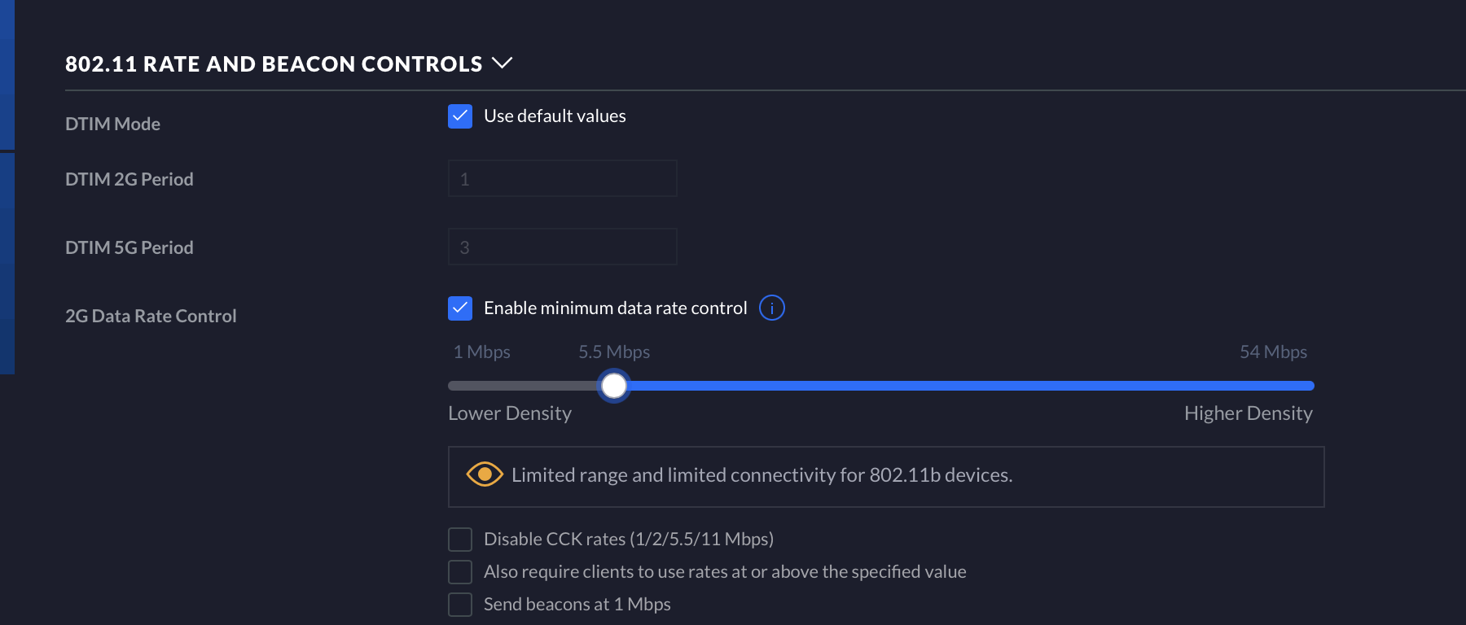1466x625 pixels.
Task: Uncheck the Use default values checkbox
Action: [460, 116]
